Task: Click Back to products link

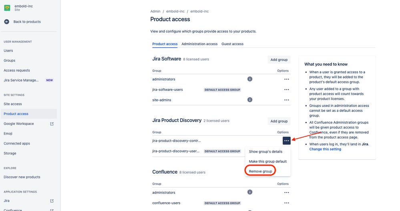Action: coord(27,22)
